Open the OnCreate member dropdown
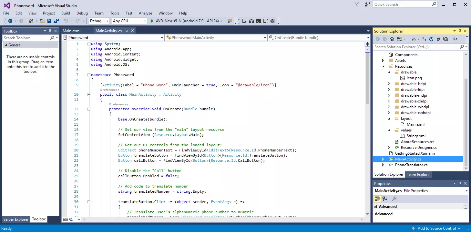Viewport: 471px width, 232px height. (319, 38)
